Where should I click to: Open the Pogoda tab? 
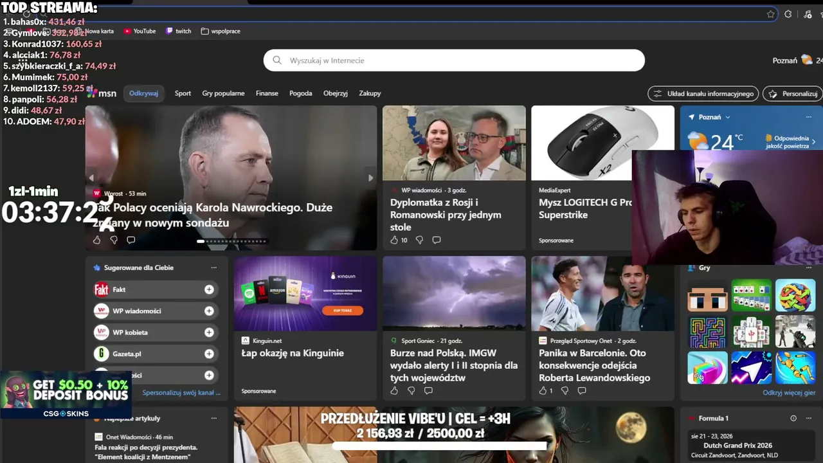click(300, 93)
